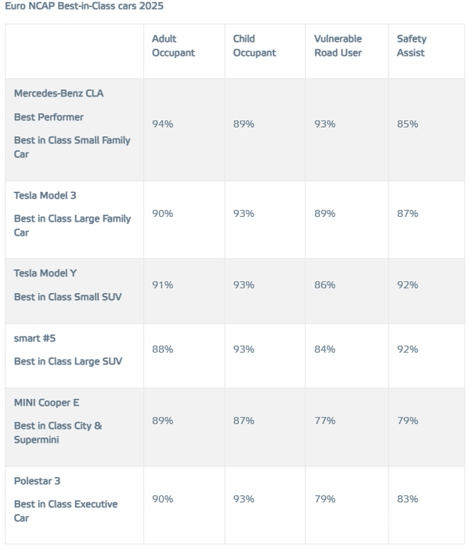Click the 'Best in Class City & Supermini' label
Viewport: 470px width, 550px height.
pos(58,432)
